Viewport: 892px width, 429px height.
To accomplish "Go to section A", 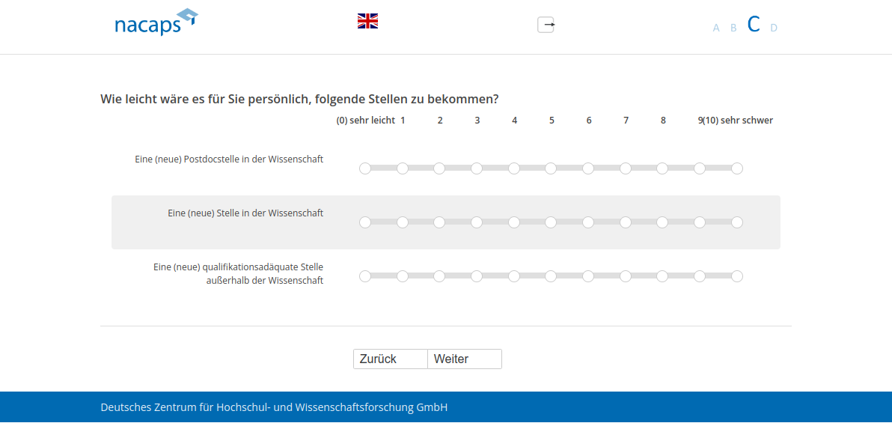I will point(716,28).
